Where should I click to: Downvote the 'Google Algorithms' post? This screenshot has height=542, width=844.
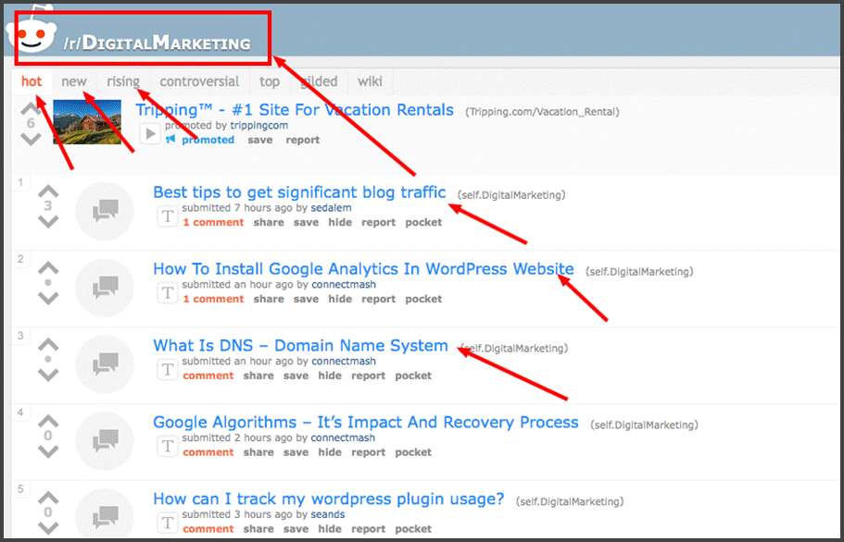(48, 451)
